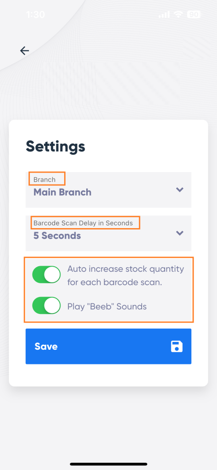Tap the 1:30 clock in status bar

(x=35, y=14)
